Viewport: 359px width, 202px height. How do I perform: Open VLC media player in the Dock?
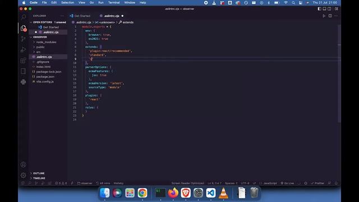(223, 193)
